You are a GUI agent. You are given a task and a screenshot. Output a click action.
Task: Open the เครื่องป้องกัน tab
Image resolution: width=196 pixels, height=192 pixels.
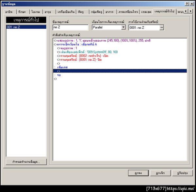[66, 12]
